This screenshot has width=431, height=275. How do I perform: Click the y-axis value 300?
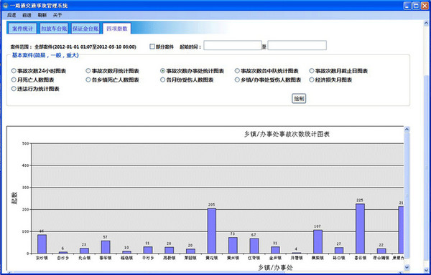coord(26,188)
